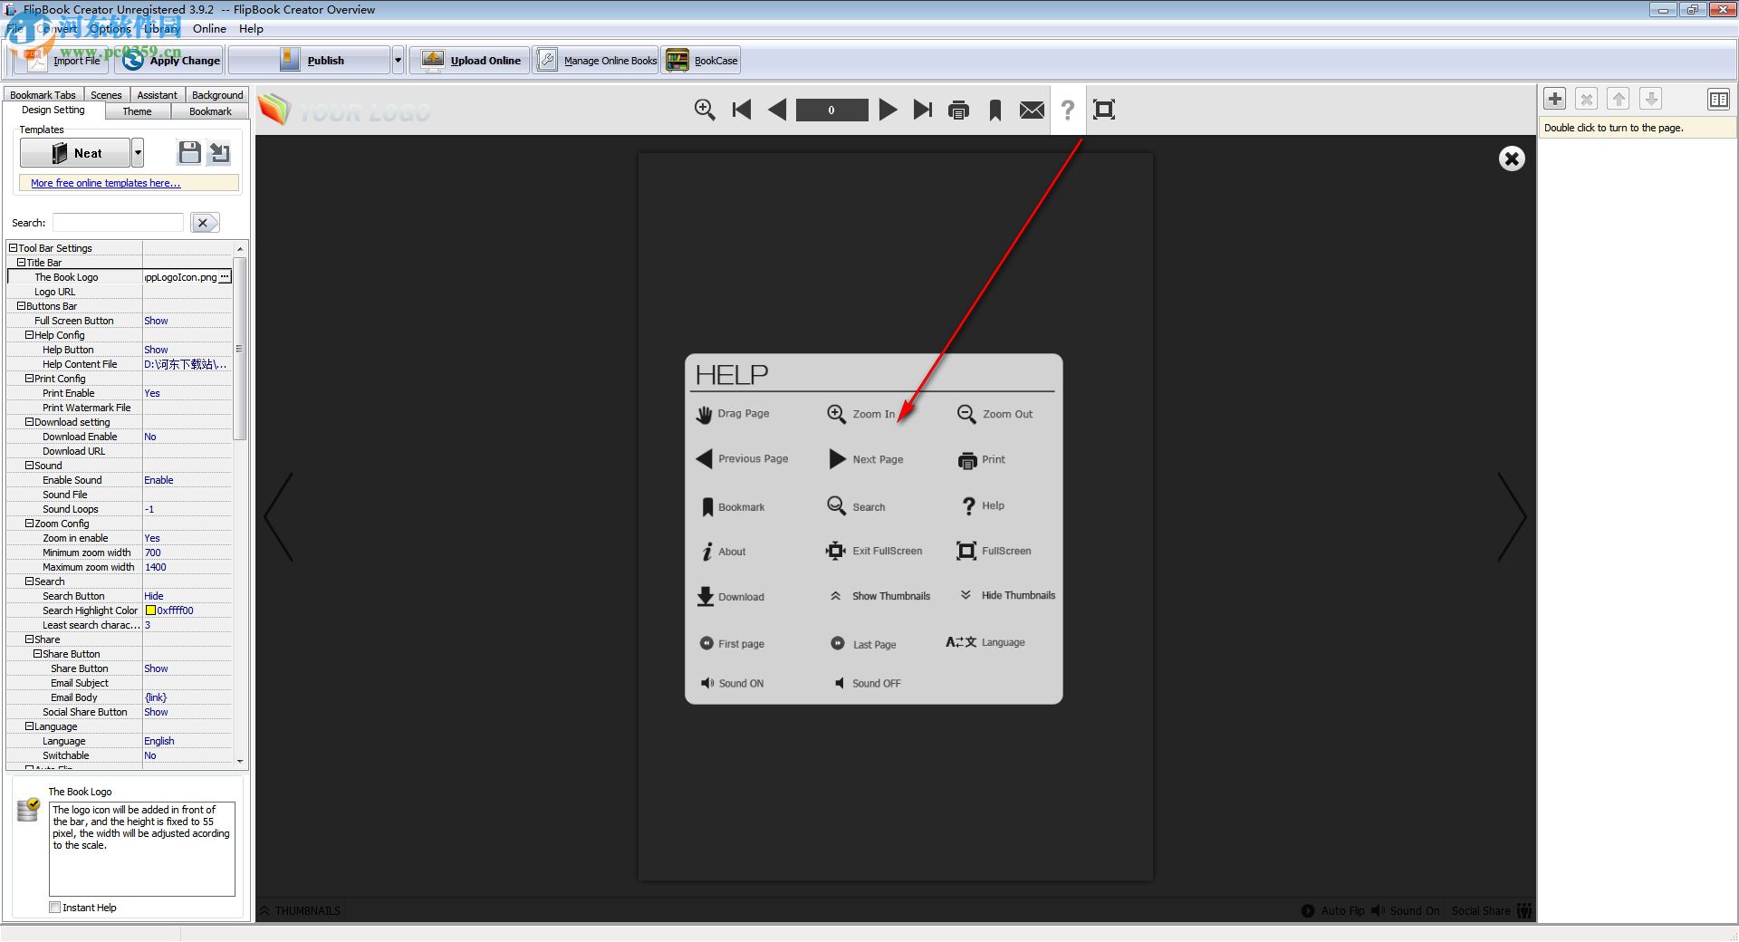Click the page number input field

coord(831,109)
